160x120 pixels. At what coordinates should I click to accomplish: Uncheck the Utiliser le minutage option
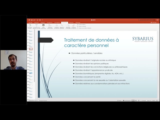coord(78,26)
